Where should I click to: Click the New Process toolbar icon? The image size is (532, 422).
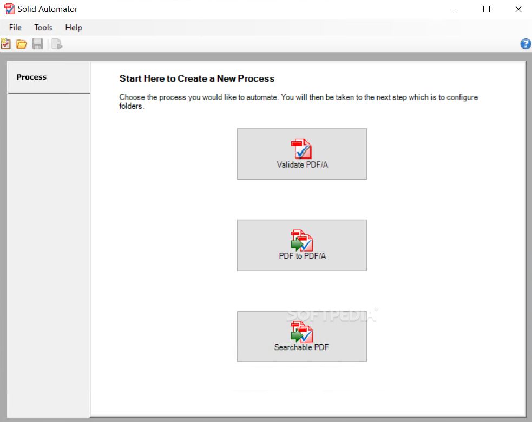click(x=6, y=44)
